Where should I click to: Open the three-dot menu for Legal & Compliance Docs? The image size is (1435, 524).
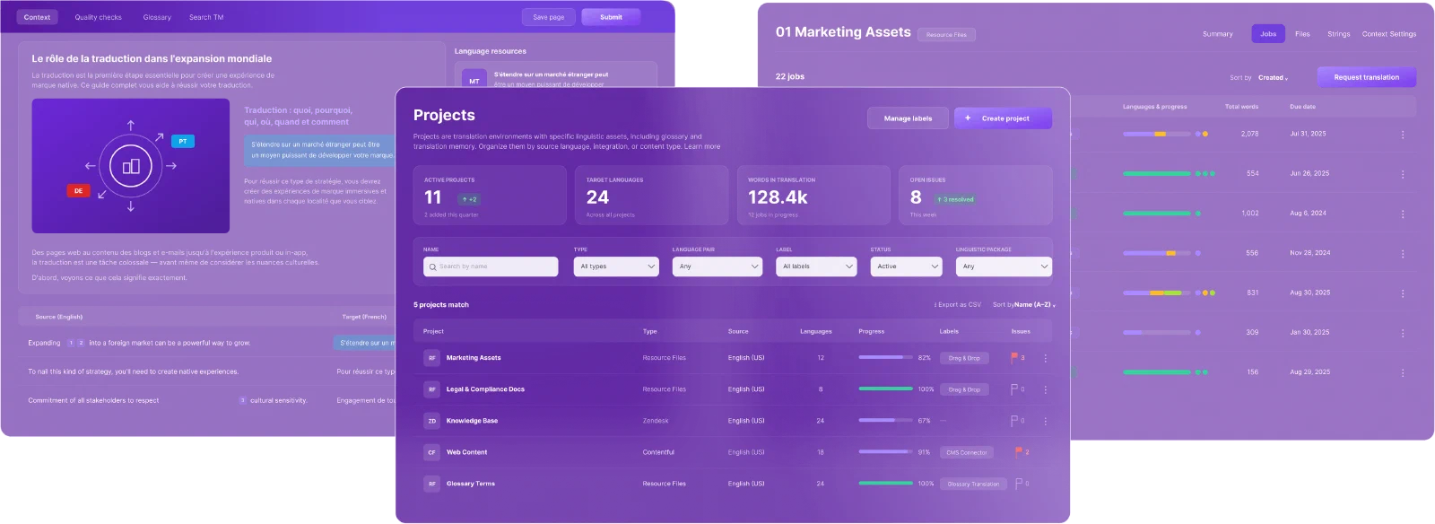[1045, 389]
